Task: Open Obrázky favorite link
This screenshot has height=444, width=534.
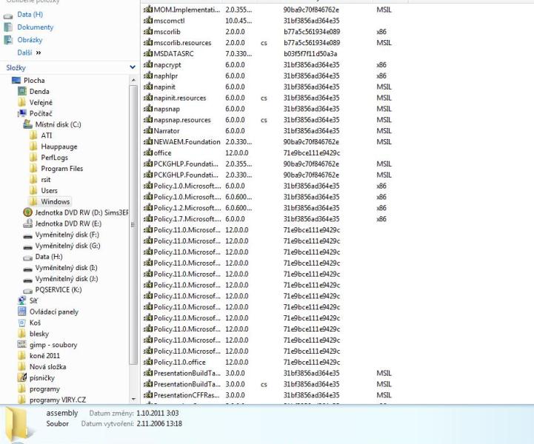Action: 30,40
